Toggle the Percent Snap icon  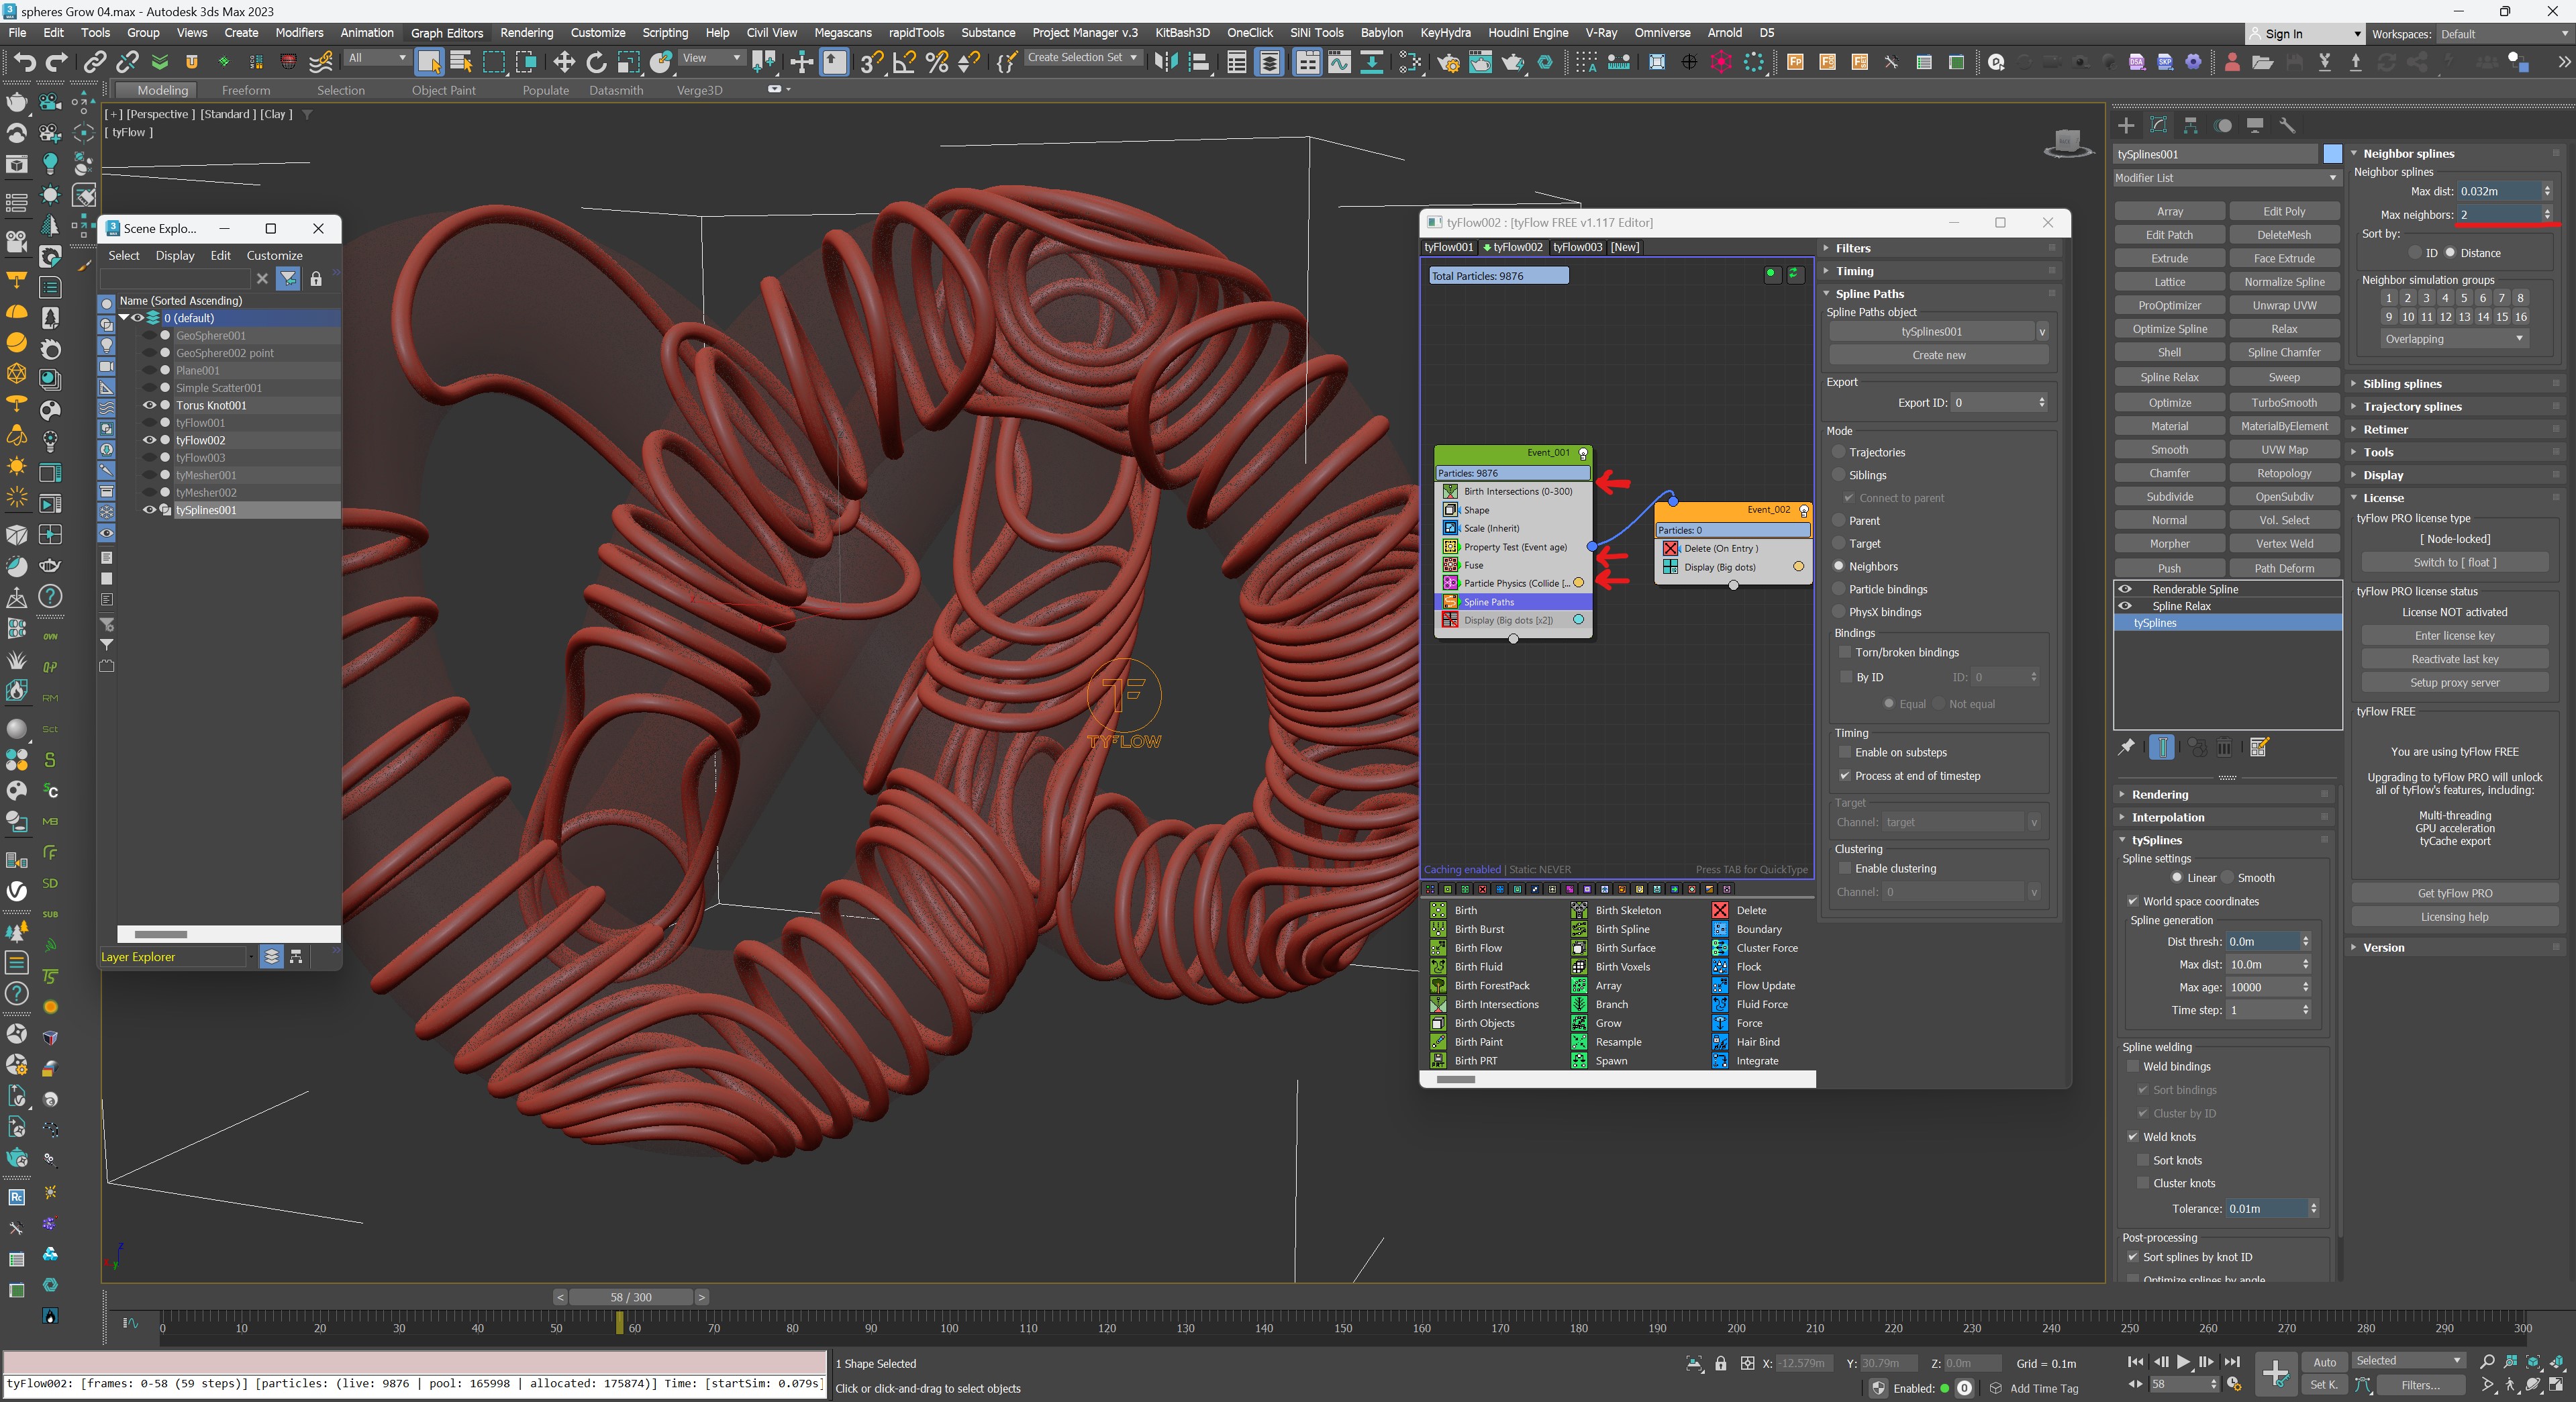[937, 62]
